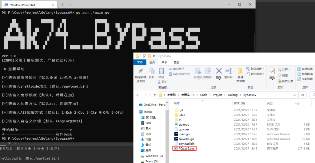This screenshot has height=163, width=315.
Task: Click Edit (编辑) in ribbon Open group
Action: point(283,75)
